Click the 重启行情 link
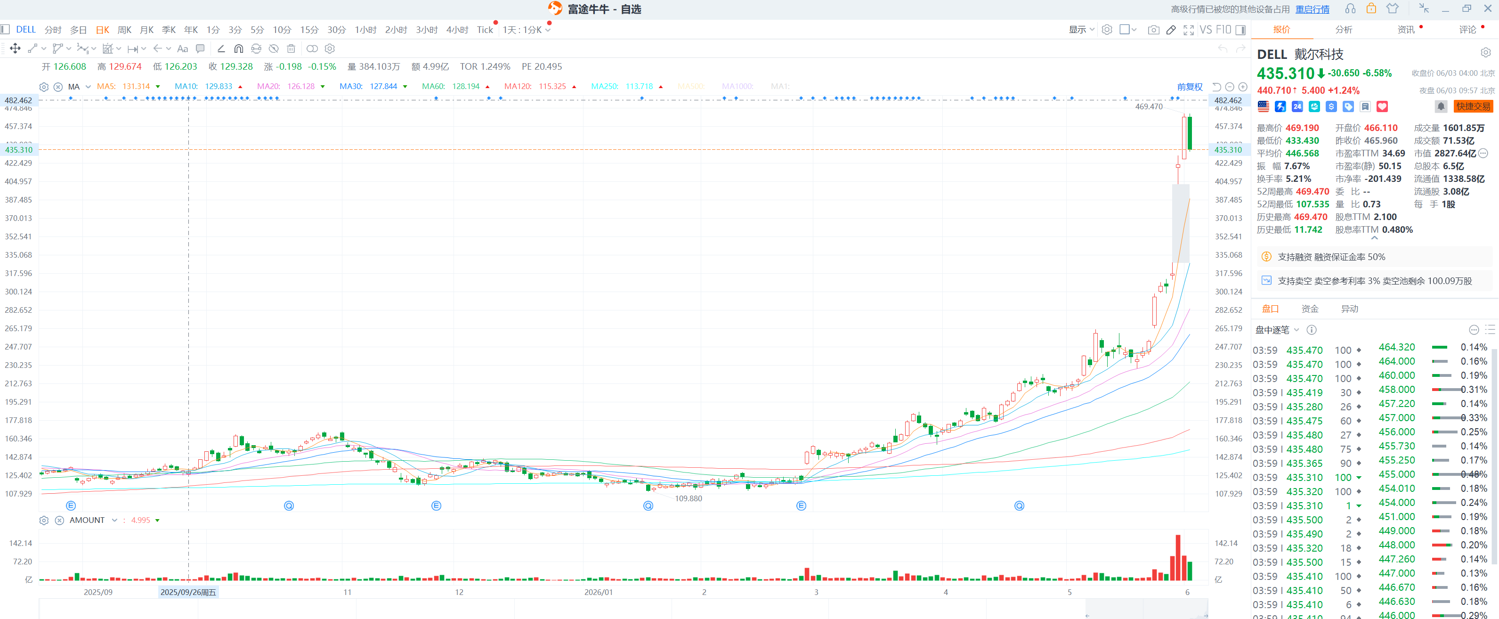The image size is (1499, 619). pos(1312,9)
